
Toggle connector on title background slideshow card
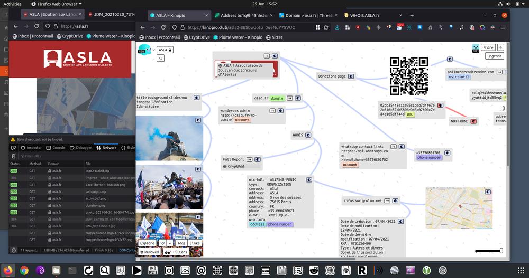pyautogui.click(x=197, y=98)
